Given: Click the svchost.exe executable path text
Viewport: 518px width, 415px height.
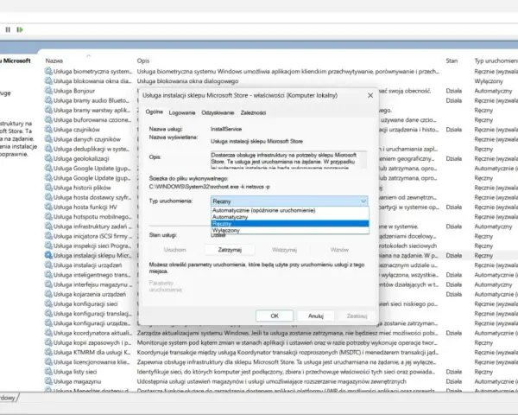Looking at the screenshot, I should 210,187.
